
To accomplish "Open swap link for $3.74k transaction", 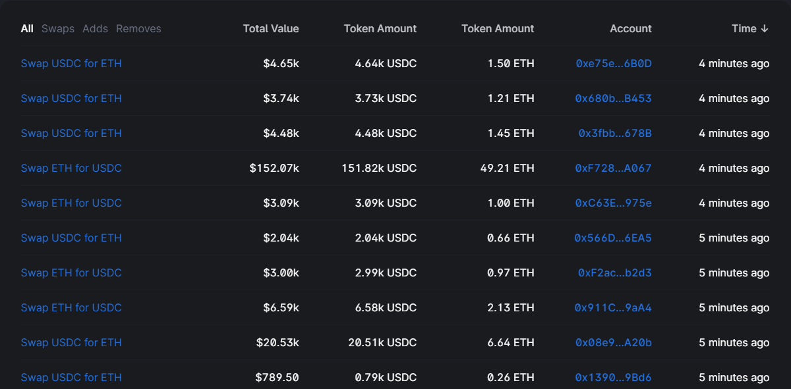I will [x=71, y=98].
